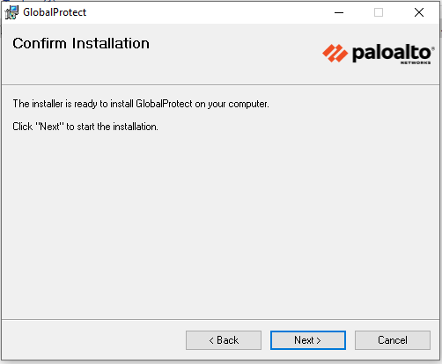Abort setup with the Cancel button
442x364 pixels.
[x=393, y=340]
